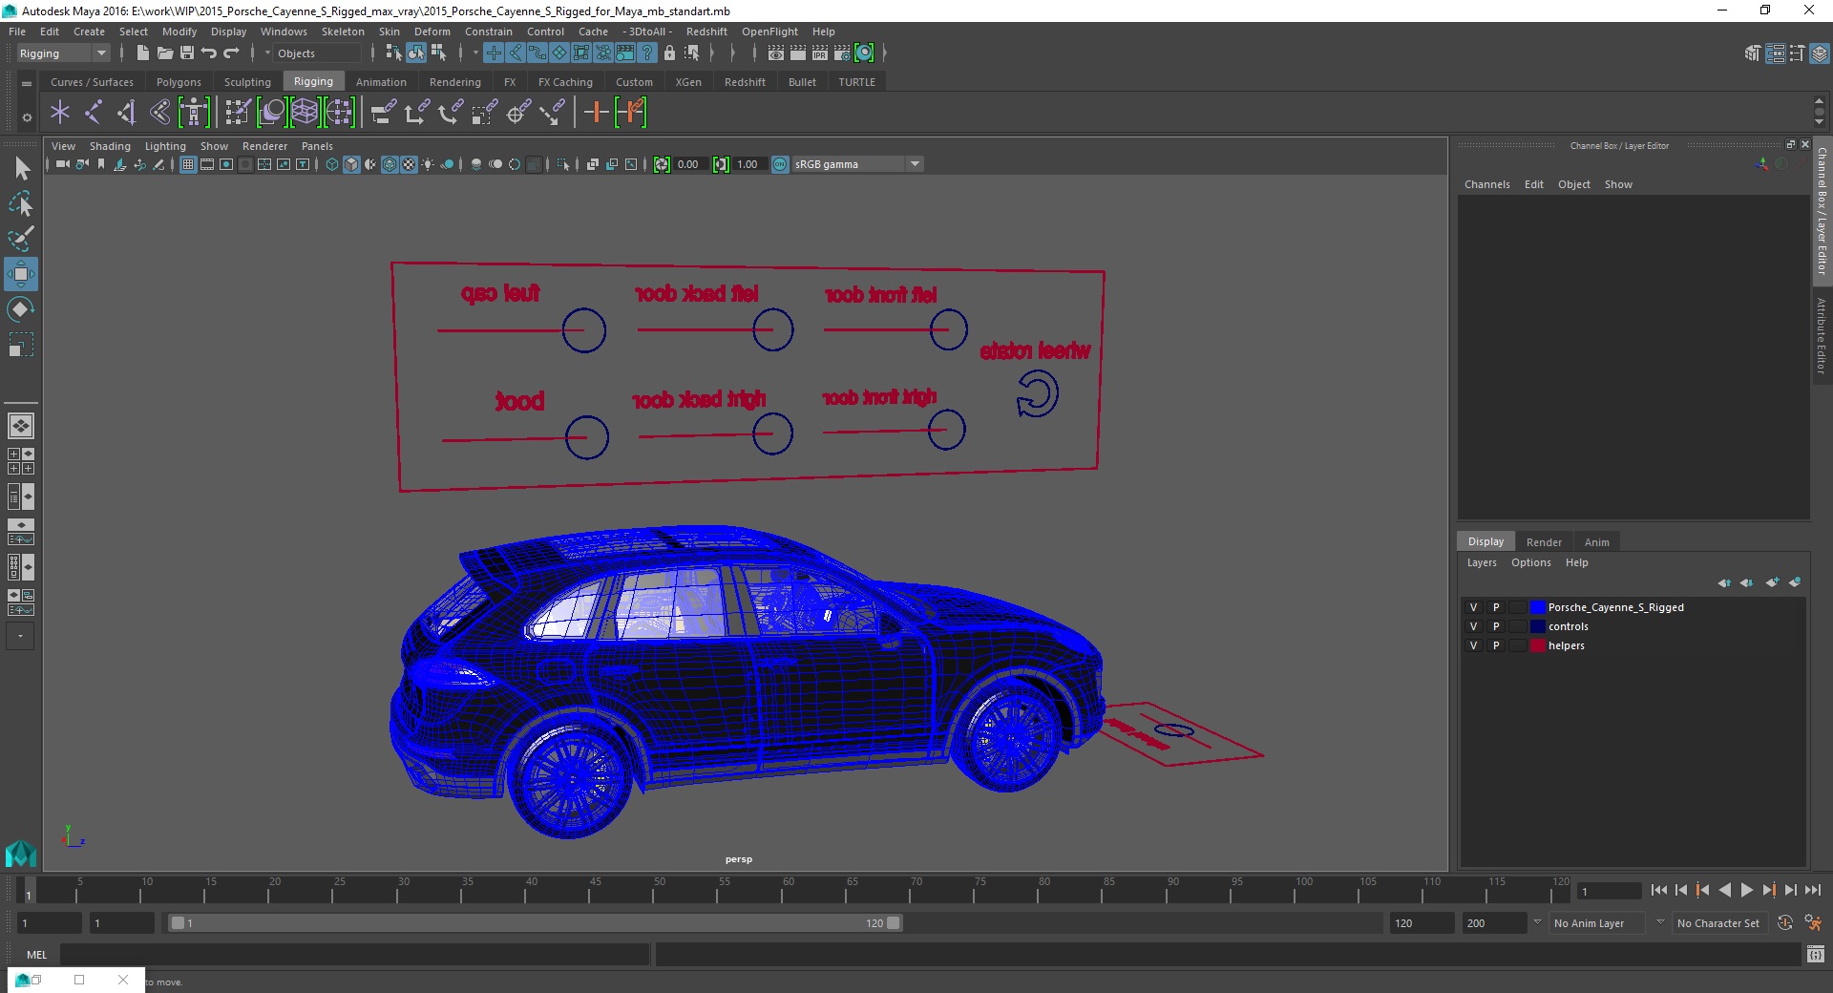This screenshot has width=1833, height=993.
Task: Click the Create IK Handle shelf icon
Action: click(x=127, y=113)
